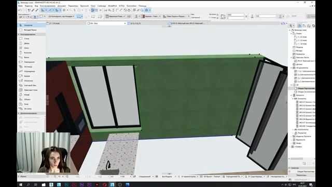Select the Door (Дверь) tool
Image resolution: width=332 pixels, height=187 pixels.
point(31,43)
